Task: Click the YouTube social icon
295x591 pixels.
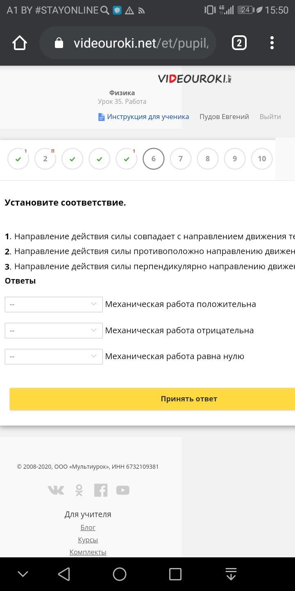Action: [123, 490]
